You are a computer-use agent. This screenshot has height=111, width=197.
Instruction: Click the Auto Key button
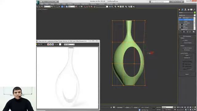click(159, 107)
